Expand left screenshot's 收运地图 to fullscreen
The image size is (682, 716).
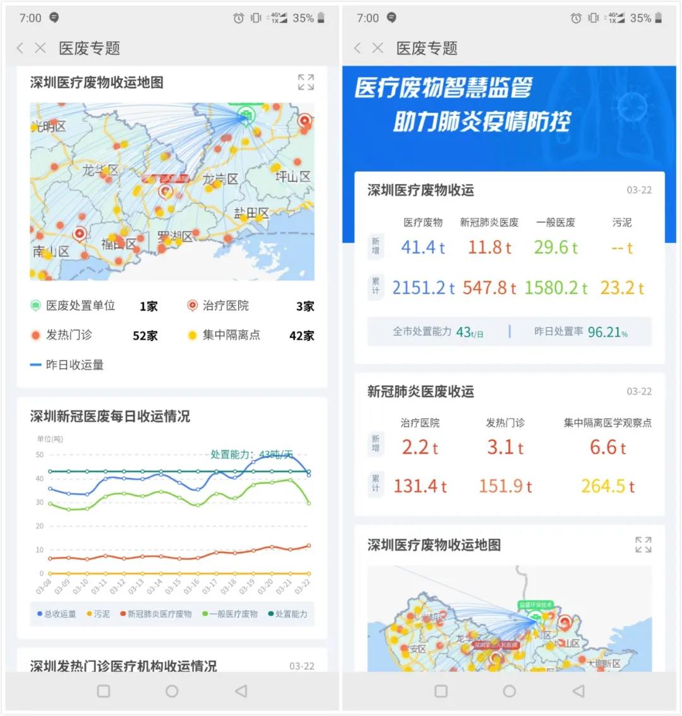(x=306, y=82)
